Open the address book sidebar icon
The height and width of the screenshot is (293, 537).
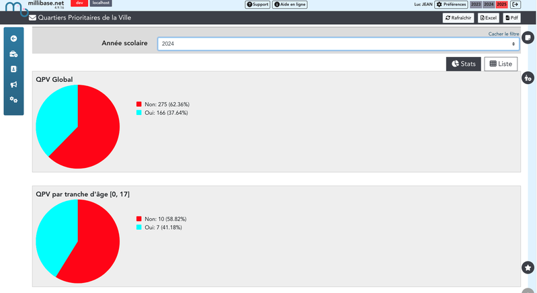pyautogui.click(x=13, y=69)
